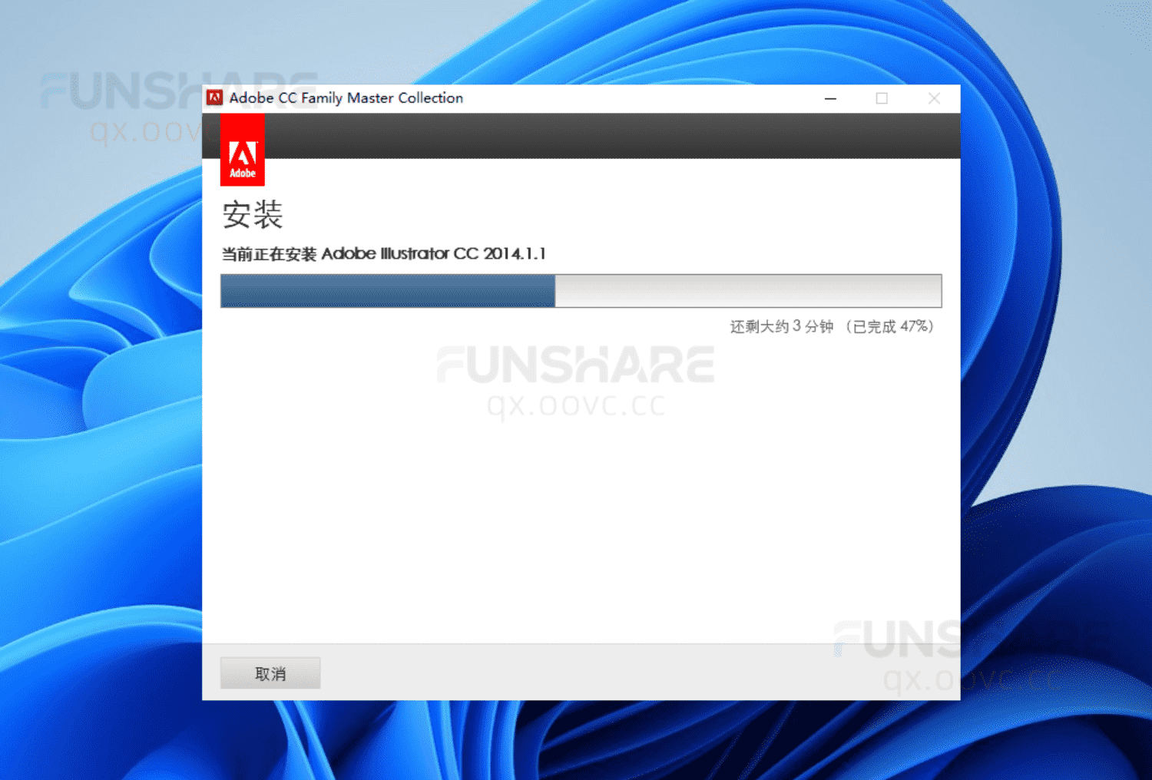Click the Adobe icon in the title bar

pos(215,97)
